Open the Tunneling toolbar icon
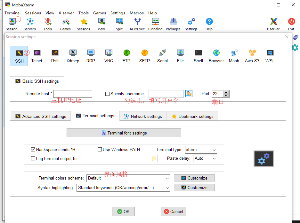The image size is (300, 223). [155, 24]
